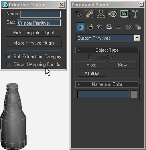Screen dimensions: 146x150
Task: Create a Plate primitive
Action: click(x=91, y=65)
